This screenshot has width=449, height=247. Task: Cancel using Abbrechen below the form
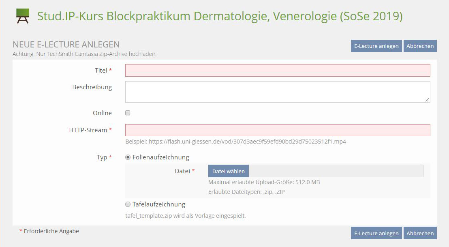420,233
